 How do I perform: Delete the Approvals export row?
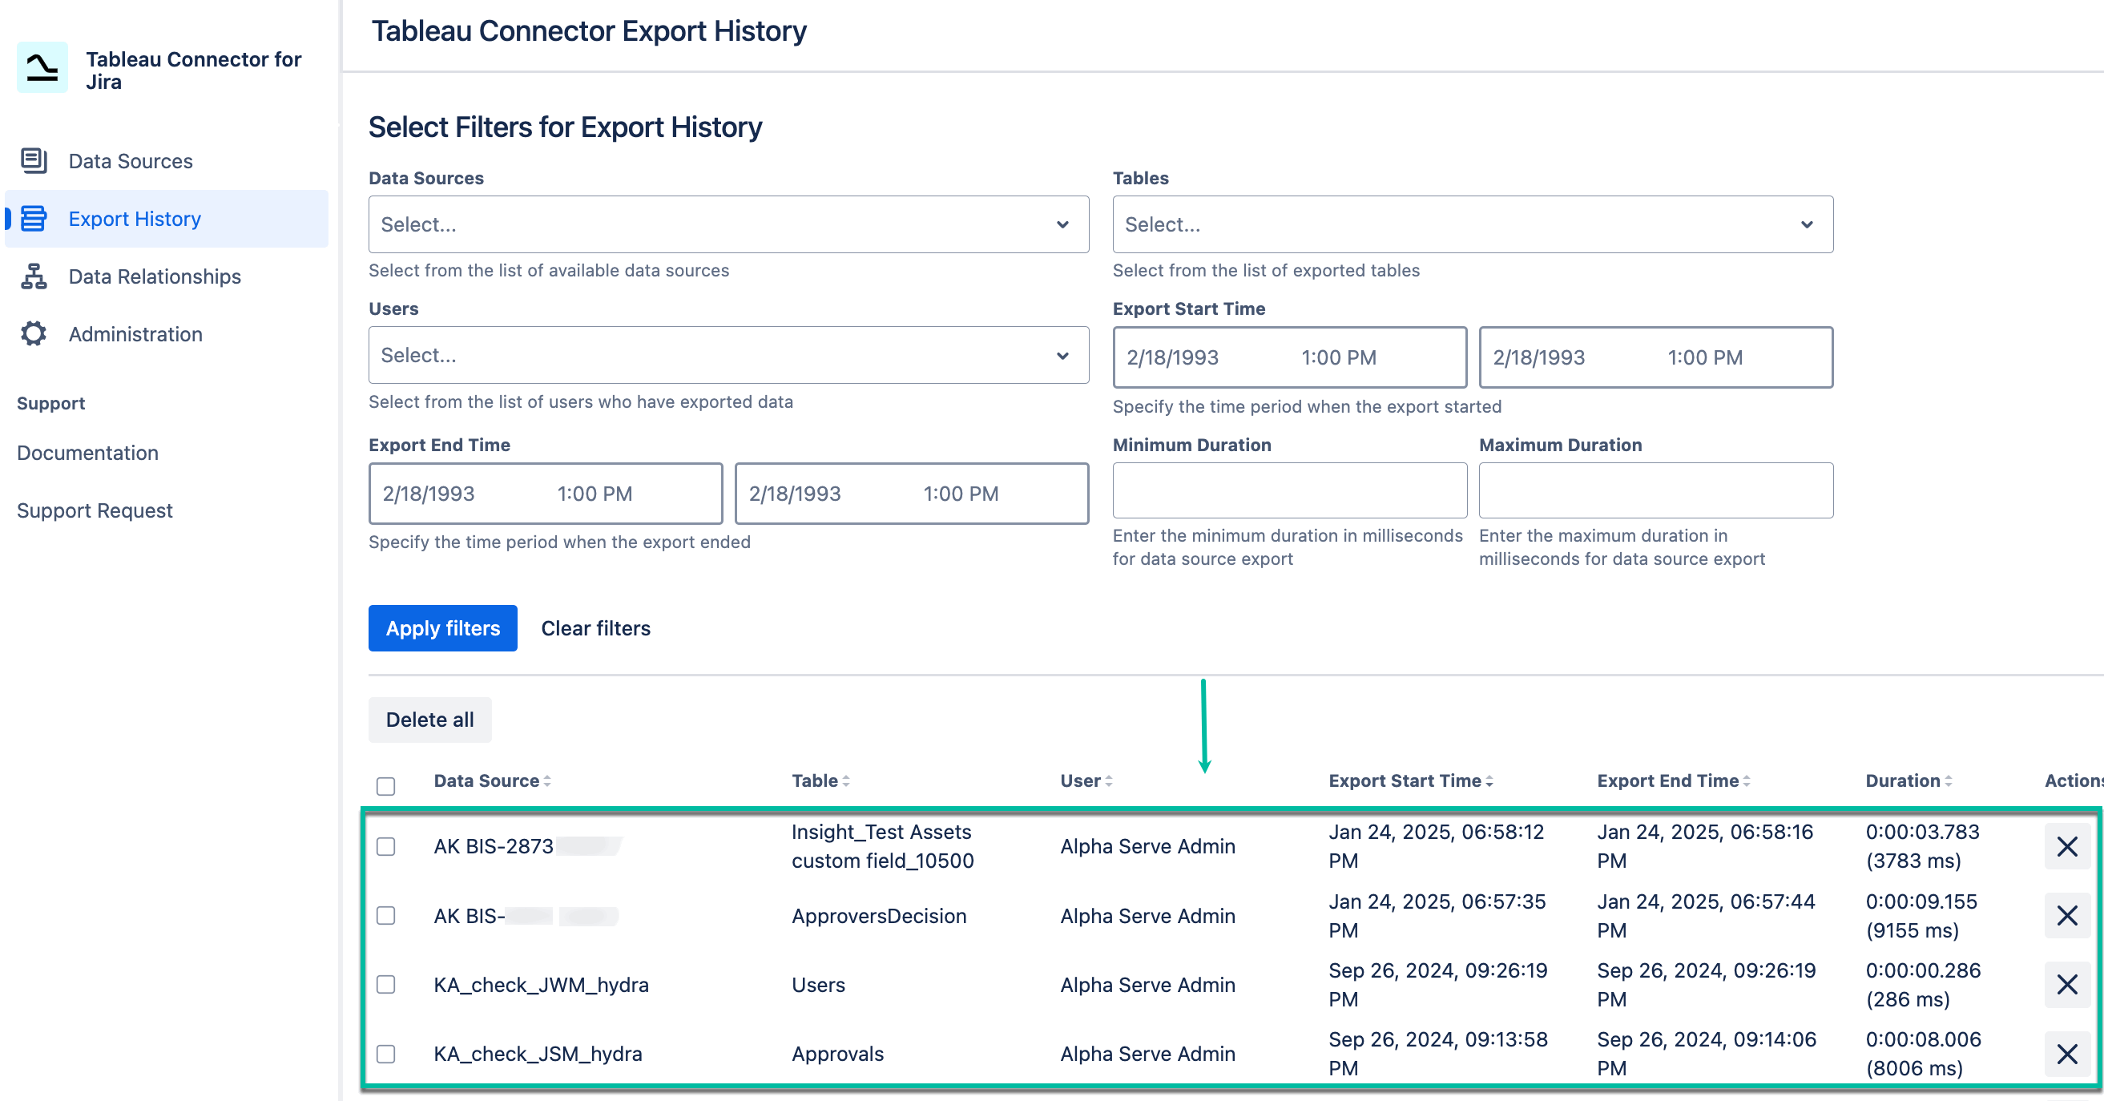[2066, 1054]
